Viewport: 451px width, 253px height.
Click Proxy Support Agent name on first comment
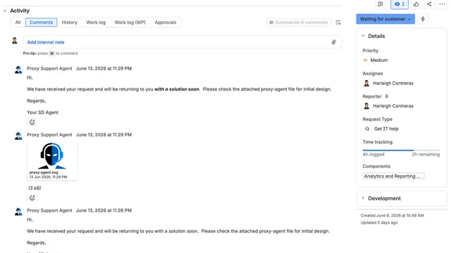pyautogui.click(x=49, y=69)
